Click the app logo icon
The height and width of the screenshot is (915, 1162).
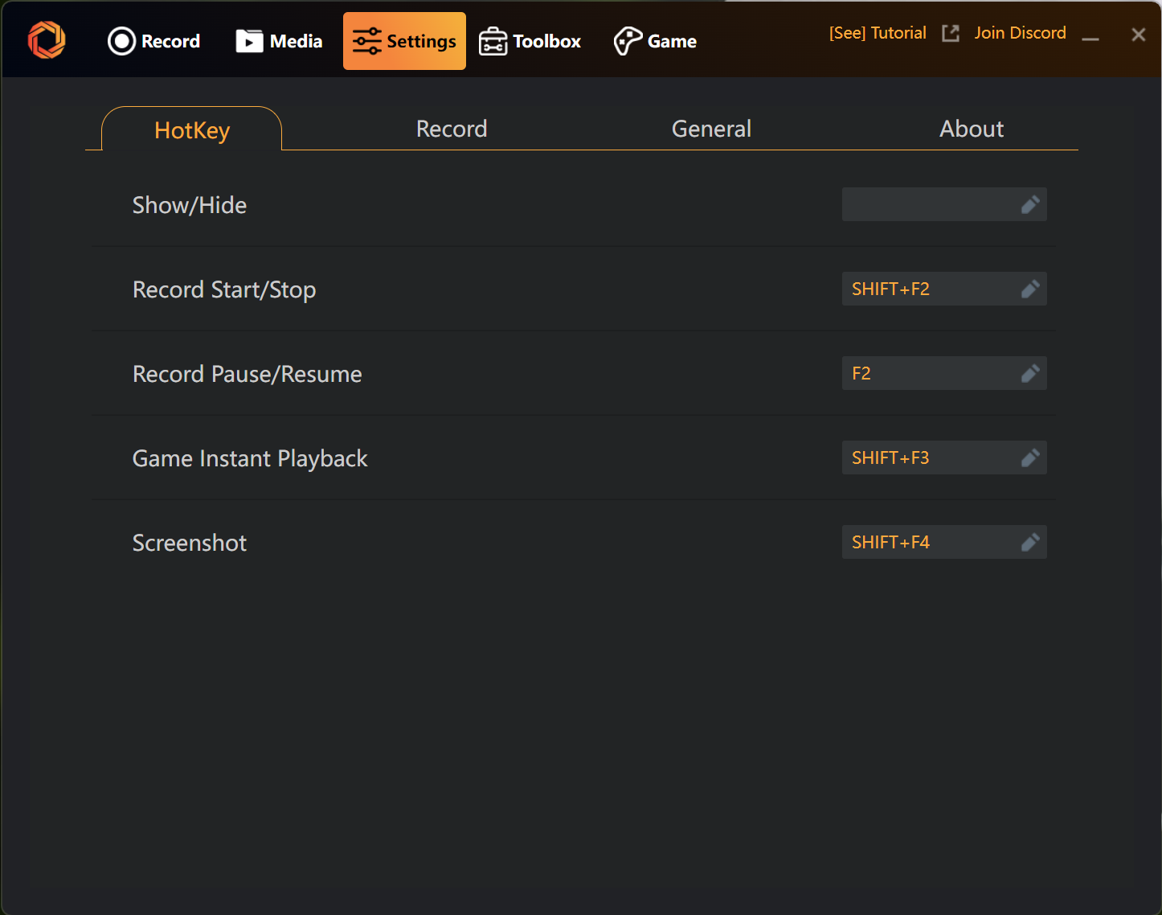pos(47,40)
